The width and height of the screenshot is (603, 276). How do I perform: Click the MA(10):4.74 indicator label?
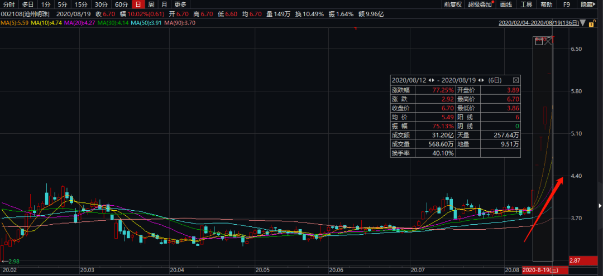click(46, 23)
